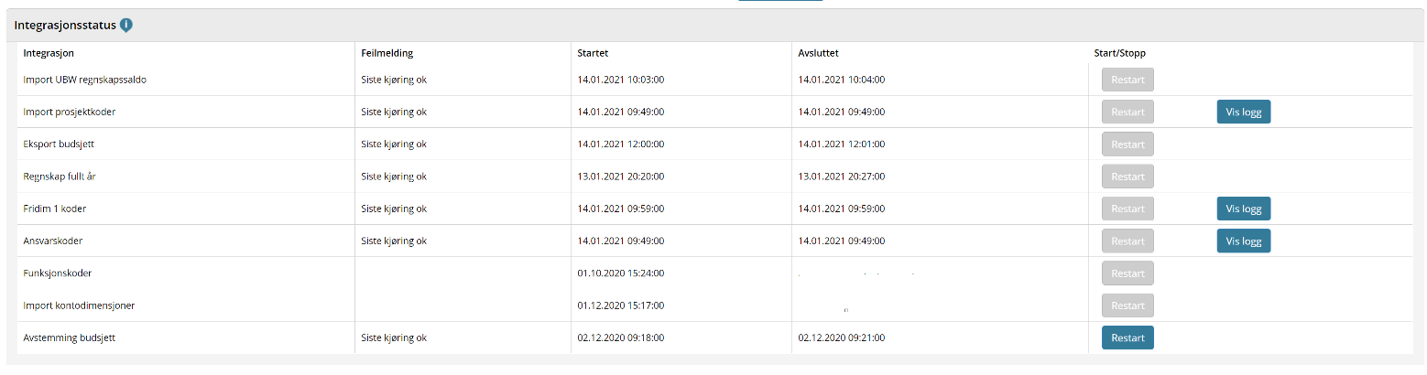Viewport: 1427px width, 375px height.
Task: Click Restart for Ansvarskoder
Action: pyautogui.click(x=1127, y=241)
